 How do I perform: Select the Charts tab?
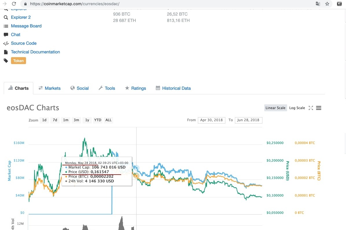[19, 88]
